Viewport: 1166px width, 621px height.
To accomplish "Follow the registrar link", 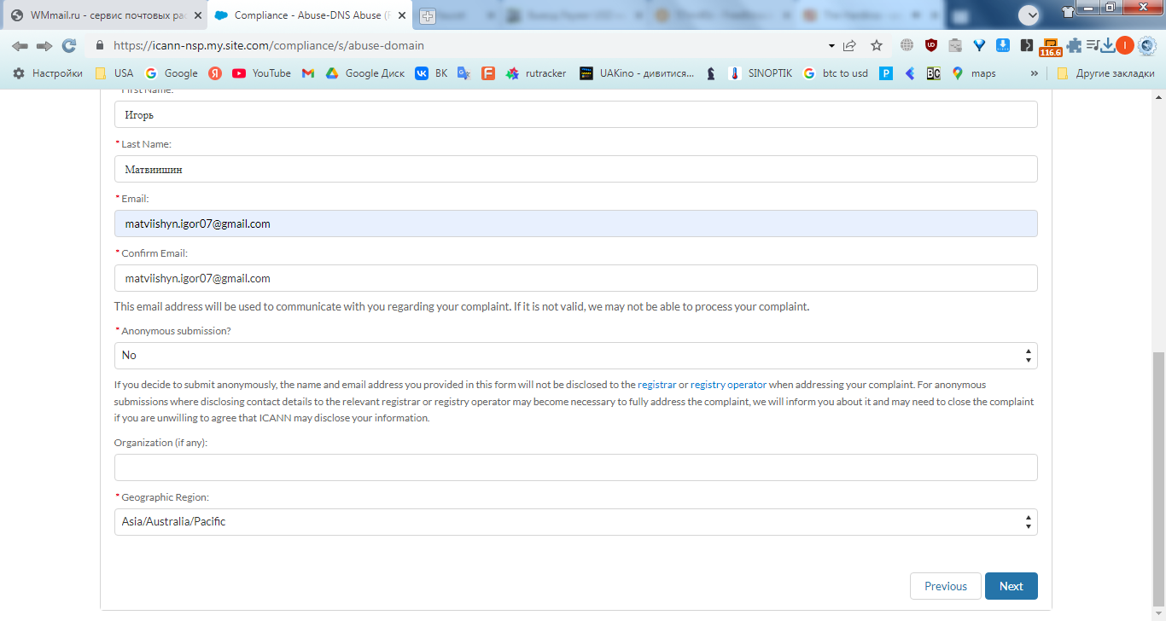I will 656,385.
